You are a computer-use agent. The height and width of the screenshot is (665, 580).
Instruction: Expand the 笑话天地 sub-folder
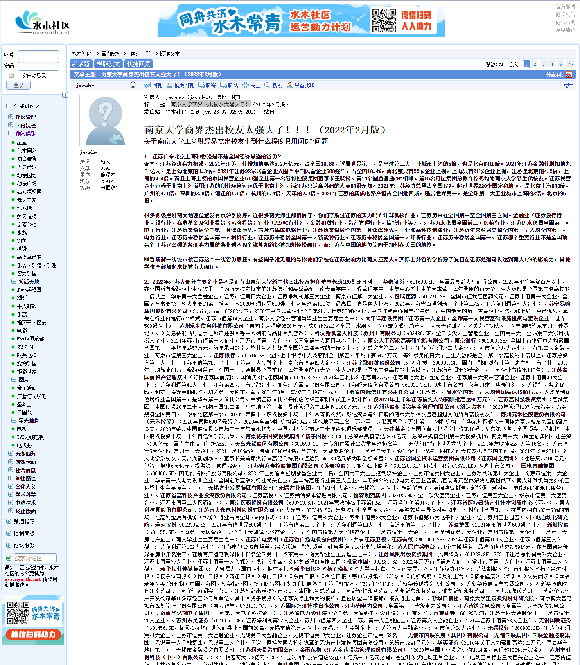tap(14, 281)
